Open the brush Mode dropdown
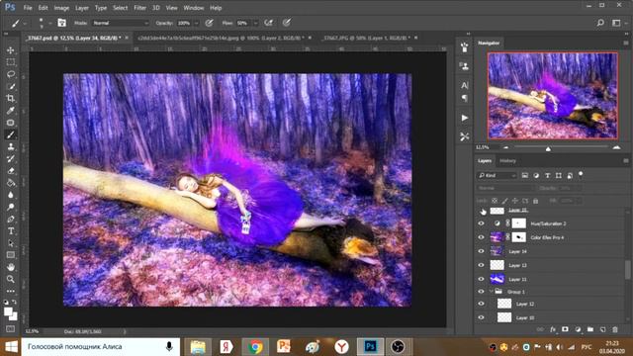This screenshot has height=356, width=633. (x=121, y=23)
